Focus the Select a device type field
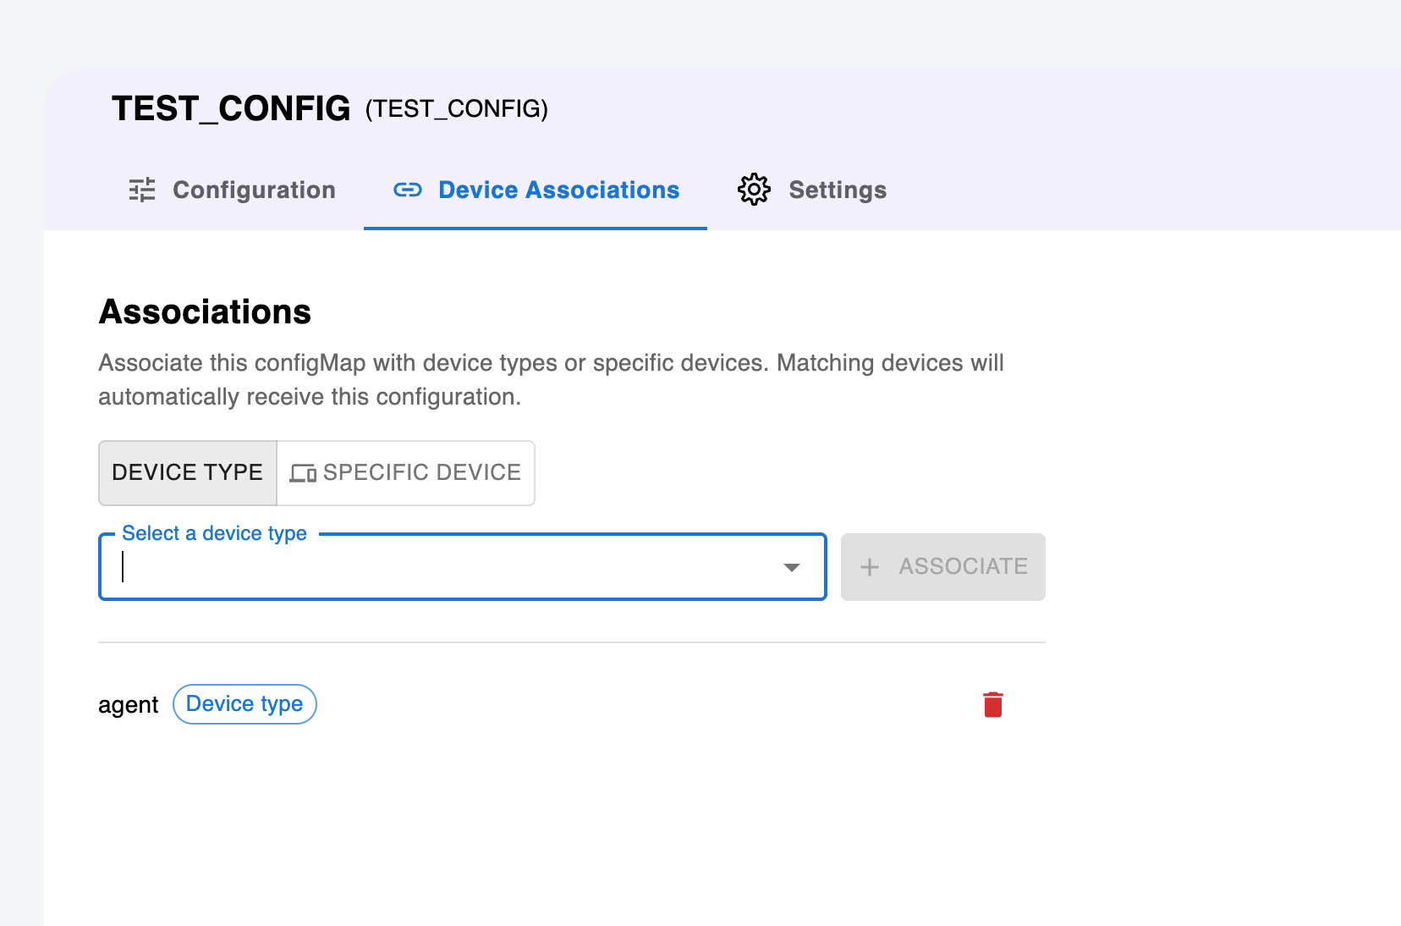The width and height of the screenshot is (1401, 926). (462, 566)
